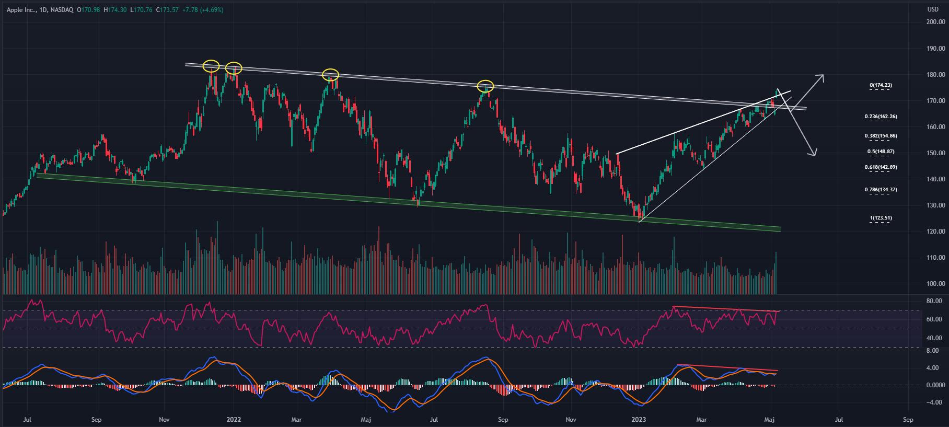Click the 1(123.51) Fibonacci label

881,218
